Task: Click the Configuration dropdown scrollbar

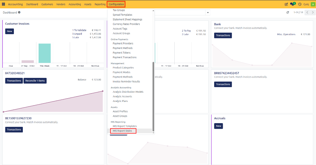Action: pyautogui.click(x=153, y=96)
